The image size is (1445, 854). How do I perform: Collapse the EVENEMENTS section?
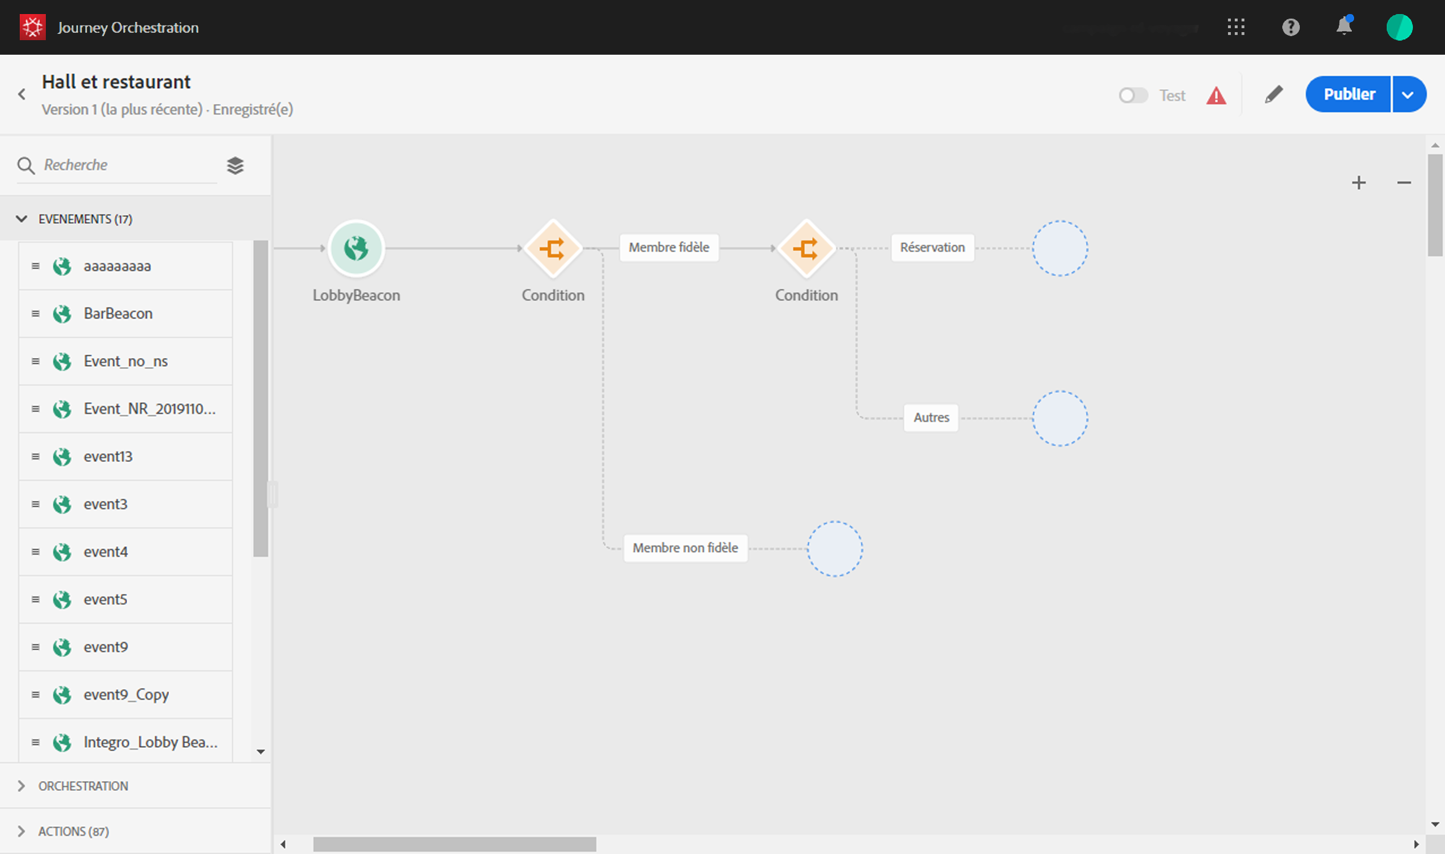pyautogui.click(x=22, y=219)
